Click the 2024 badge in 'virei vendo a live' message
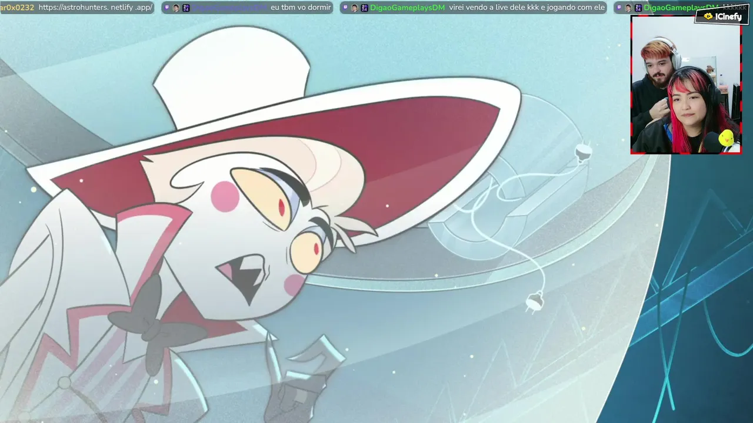Screen dimensions: 753x423 click(x=364, y=8)
